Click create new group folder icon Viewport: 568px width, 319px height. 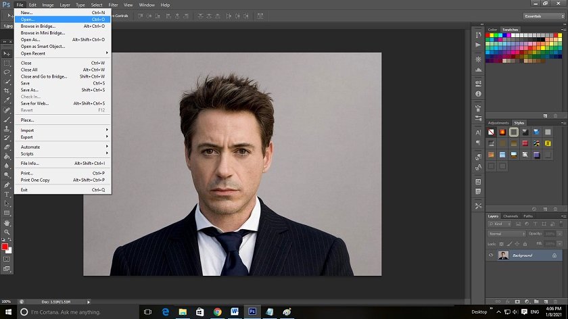point(536,301)
